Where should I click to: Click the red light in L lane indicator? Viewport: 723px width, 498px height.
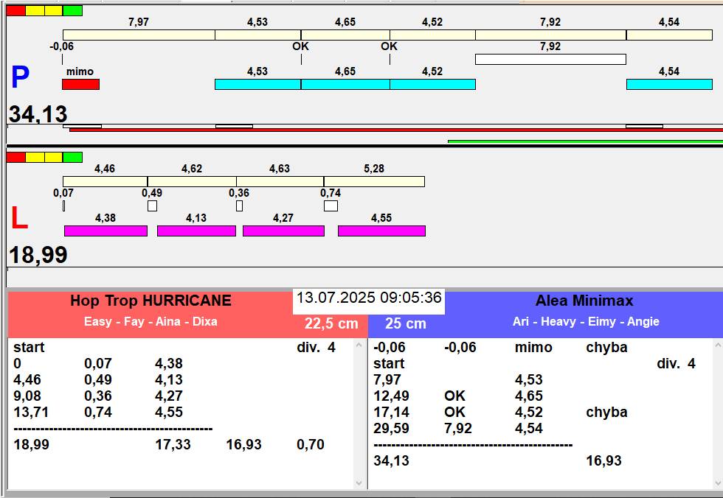click(x=15, y=158)
